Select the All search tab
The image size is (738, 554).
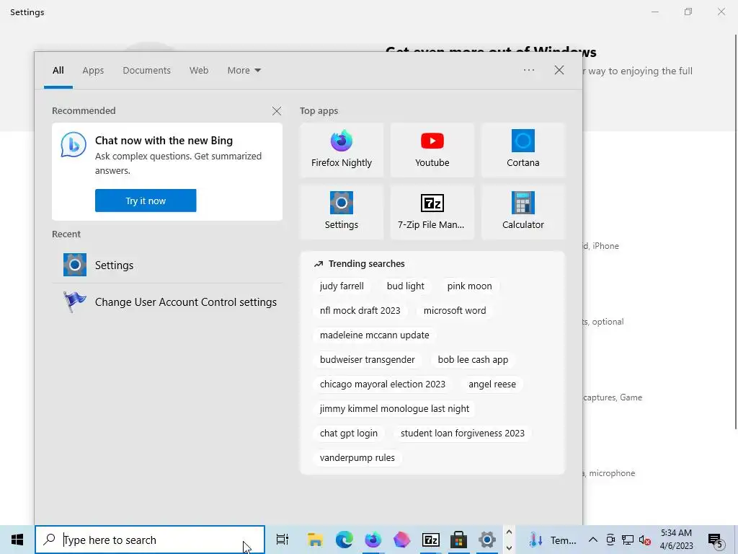pos(58,70)
